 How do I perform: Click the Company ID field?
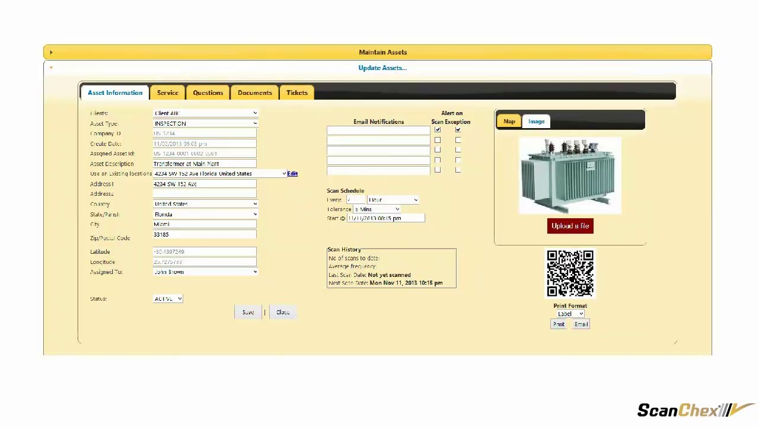205,133
